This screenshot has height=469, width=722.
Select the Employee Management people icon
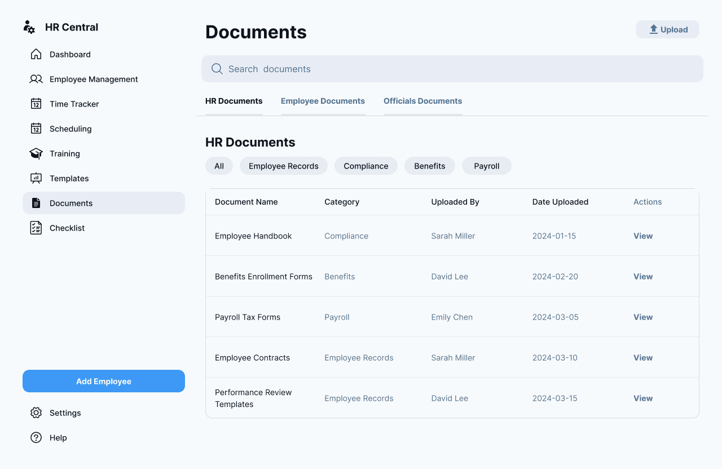click(x=36, y=79)
